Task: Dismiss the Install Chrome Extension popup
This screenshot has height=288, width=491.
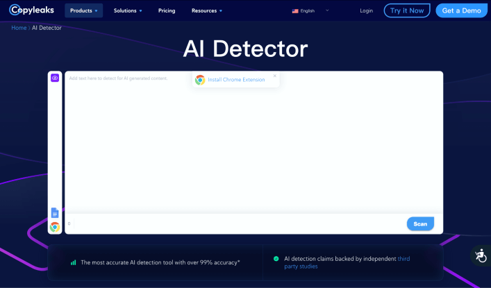Action: tap(274, 76)
